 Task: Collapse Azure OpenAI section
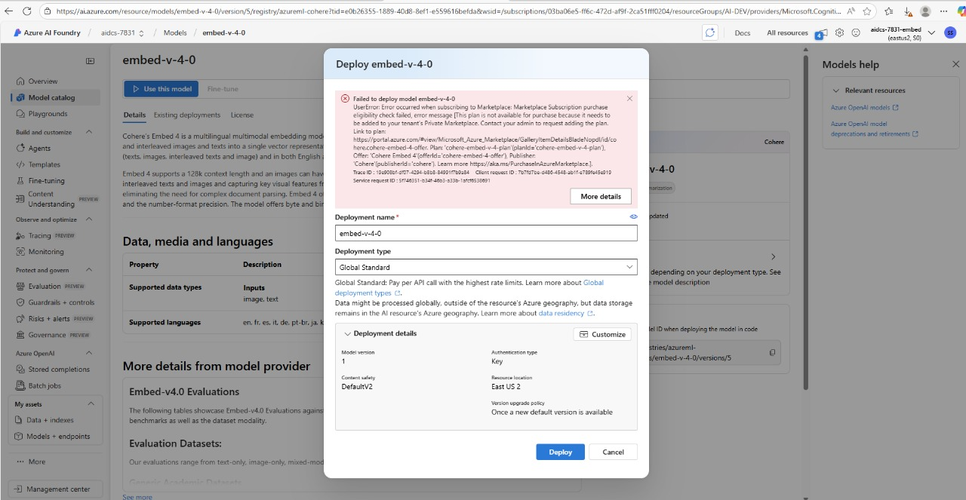[x=90, y=353]
